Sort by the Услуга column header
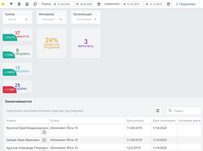 coord(87,121)
